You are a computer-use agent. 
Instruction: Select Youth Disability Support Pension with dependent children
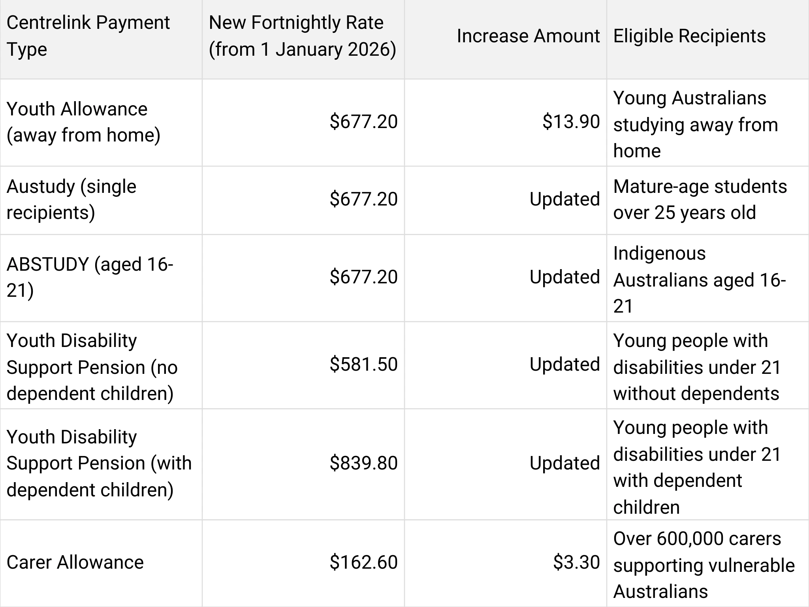[x=99, y=463]
